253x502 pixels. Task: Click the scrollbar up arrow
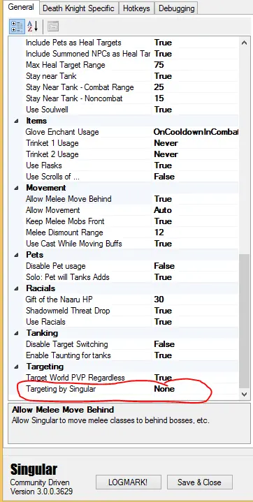(x=244, y=43)
